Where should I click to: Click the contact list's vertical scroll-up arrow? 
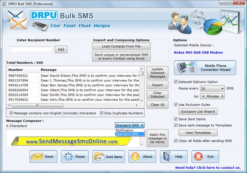click(141, 69)
